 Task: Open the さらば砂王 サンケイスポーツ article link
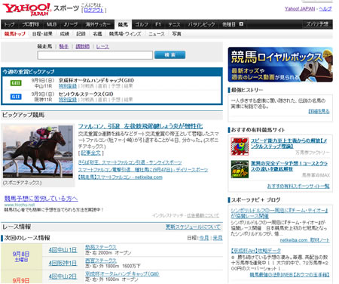pos(130,162)
